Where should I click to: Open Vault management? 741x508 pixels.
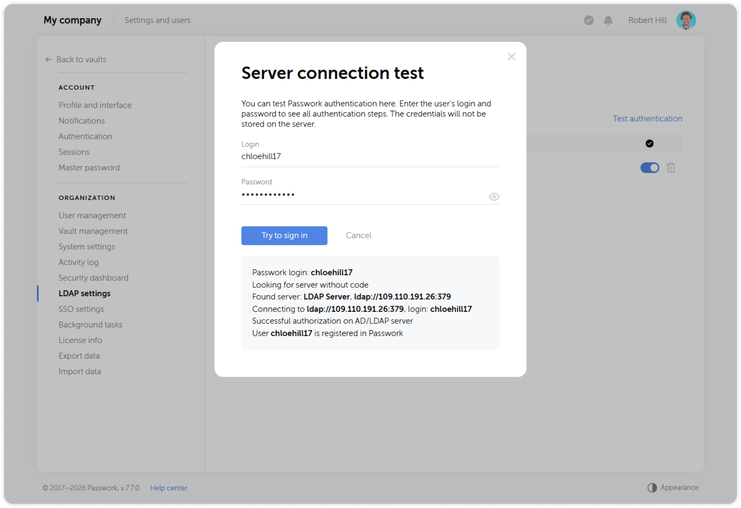93,231
